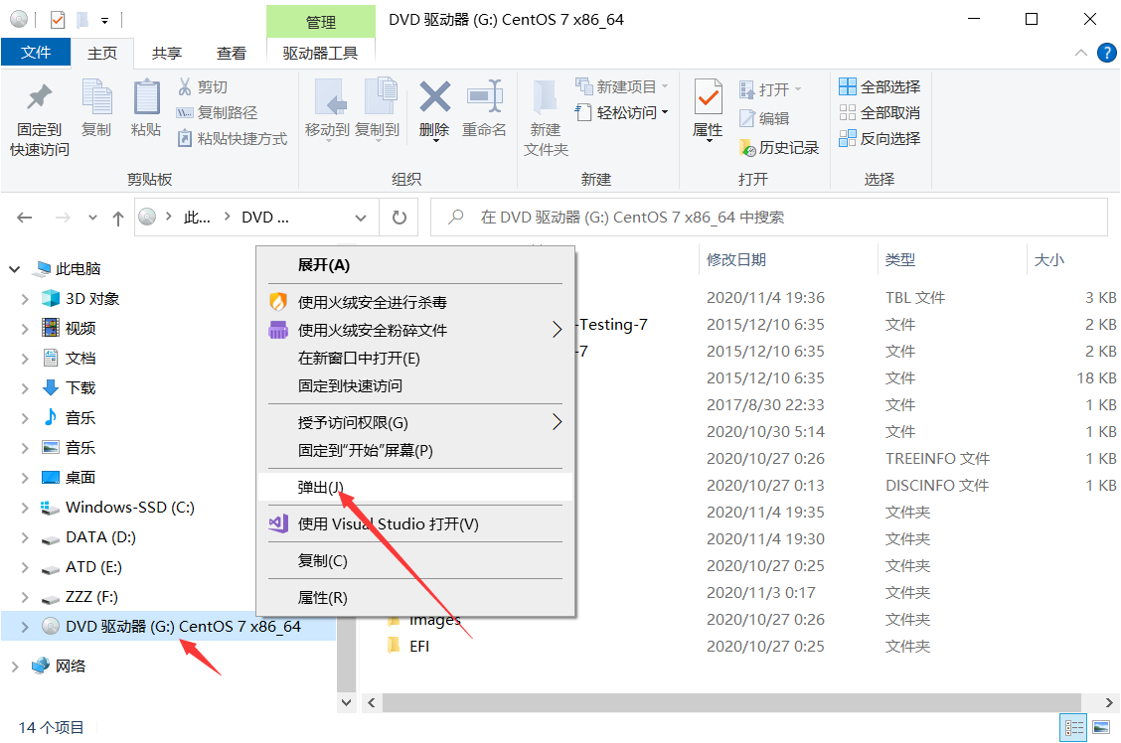Open the address bar history dropdown
Image resolution: width=1121 pixels, height=743 pixels.
[360, 218]
